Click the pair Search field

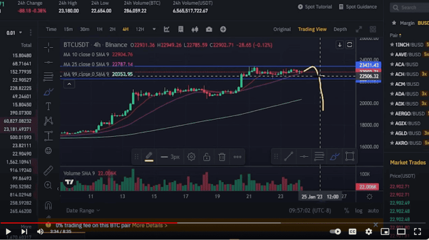click(x=410, y=8)
